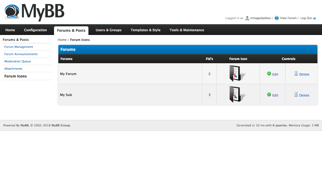Click the globe icon next to View Forum
The width and height of the screenshot is (322, 185).
tap(277, 18)
